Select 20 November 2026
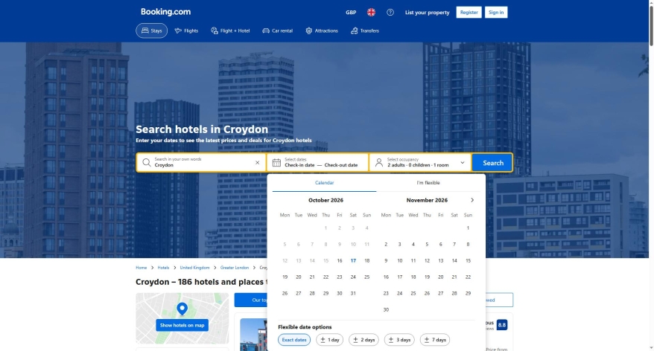 pos(440,277)
